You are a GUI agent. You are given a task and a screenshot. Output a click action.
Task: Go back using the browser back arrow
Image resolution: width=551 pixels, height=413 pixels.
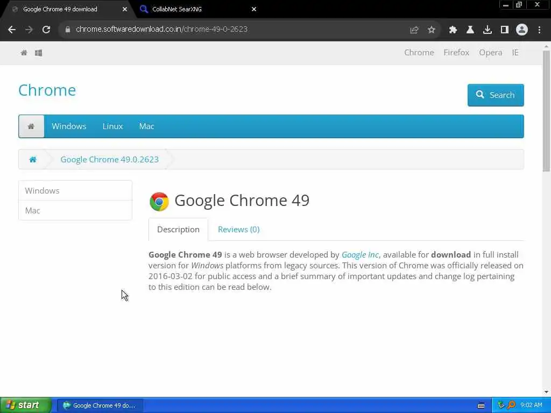(12, 30)
